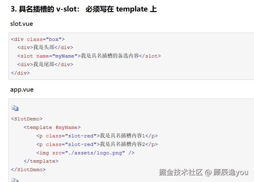Click the template #myName code line

click(x=52, y=127)
